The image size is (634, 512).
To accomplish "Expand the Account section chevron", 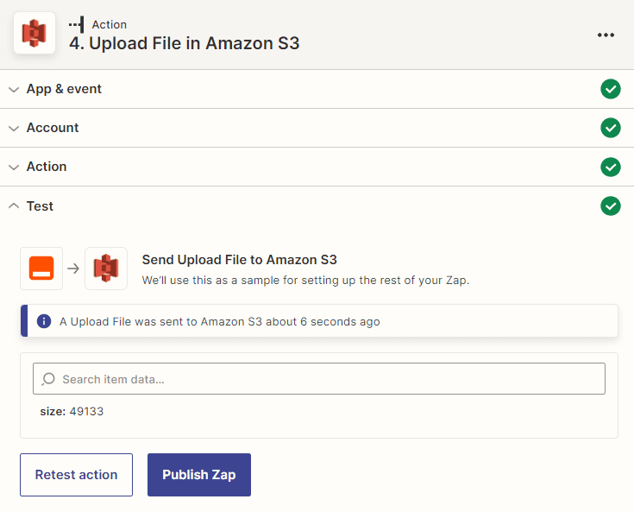I will [14, 128].
